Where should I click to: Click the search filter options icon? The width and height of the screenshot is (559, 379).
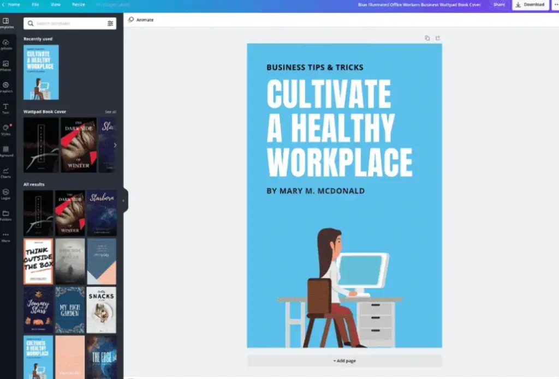110,23
